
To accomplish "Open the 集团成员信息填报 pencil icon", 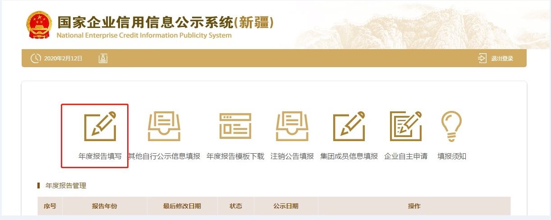I will tap(349, 126).
